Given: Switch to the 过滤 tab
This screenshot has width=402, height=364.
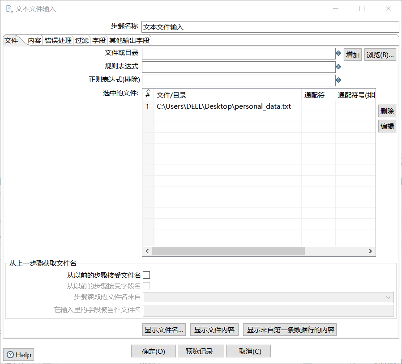Looking at the screenshot, I should point(81,40).
